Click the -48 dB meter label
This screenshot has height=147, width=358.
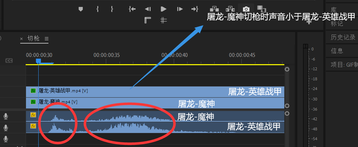pyautogui.click(x=314, y=129)
